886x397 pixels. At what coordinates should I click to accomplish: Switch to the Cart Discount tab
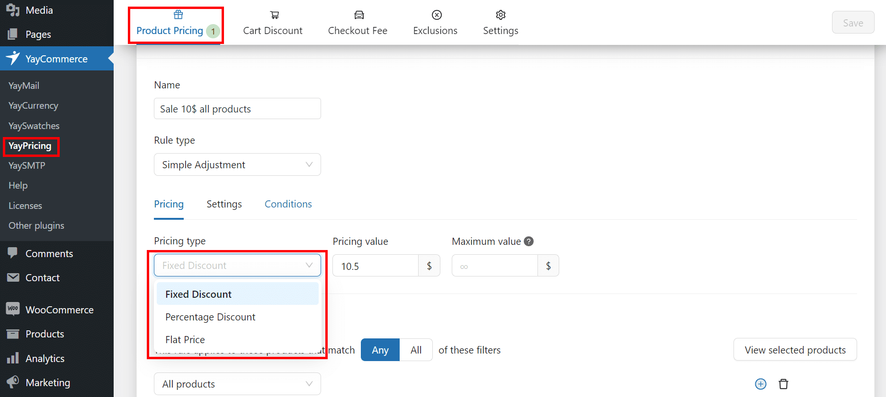point(273,23)
